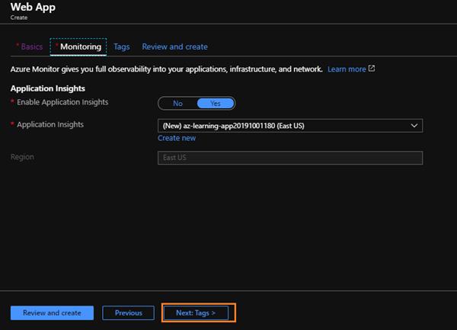Switch to the Tags tab
Screen dimensions: 457x330
click(122, 46)
